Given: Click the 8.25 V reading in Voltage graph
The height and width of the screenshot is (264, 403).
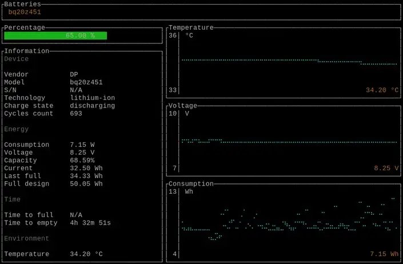Looking at the screenshot, I should click(386, 168).
